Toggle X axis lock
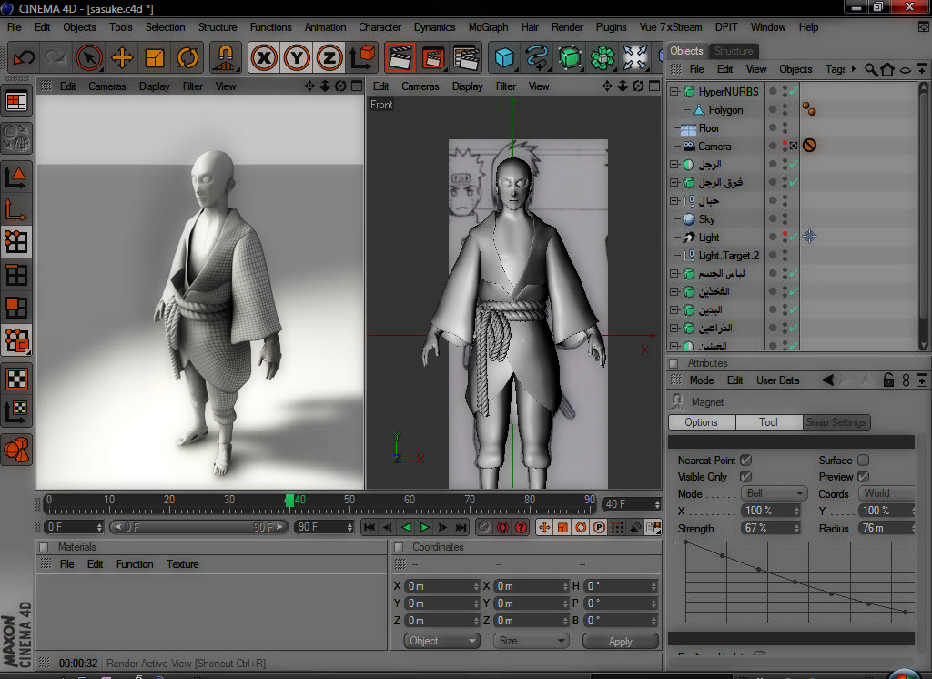The image size is (932, 679). [264, 57]
